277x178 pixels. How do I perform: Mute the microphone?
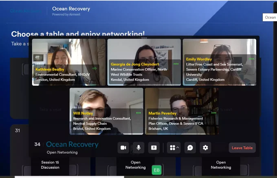[x=138, y=147]
